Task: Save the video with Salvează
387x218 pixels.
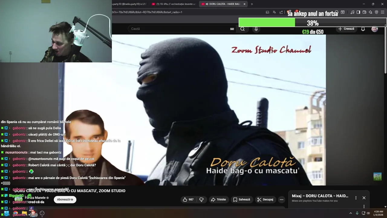Action: pos(242,200)
